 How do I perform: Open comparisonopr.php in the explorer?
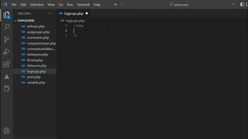pos(41,43)
